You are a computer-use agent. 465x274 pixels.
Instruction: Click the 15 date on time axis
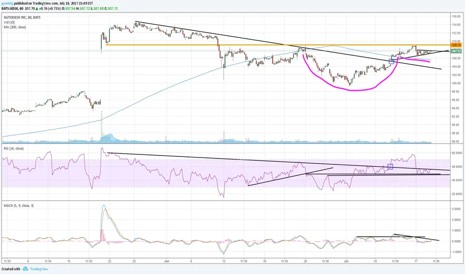(x=68, y=261)
